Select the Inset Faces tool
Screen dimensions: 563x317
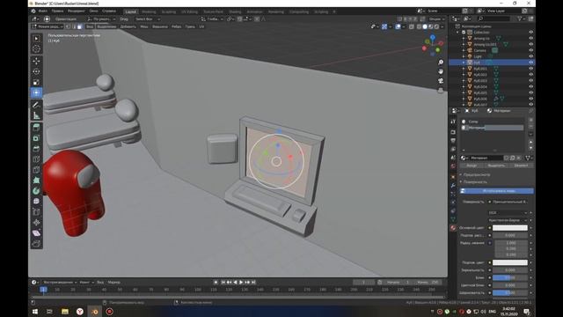point(36,138)
